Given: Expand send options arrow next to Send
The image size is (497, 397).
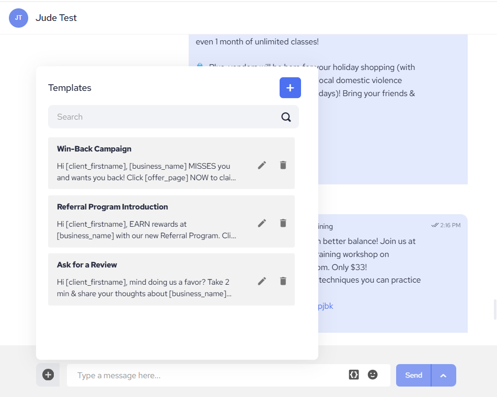Looking at the screenshot, I should [443, 375].
